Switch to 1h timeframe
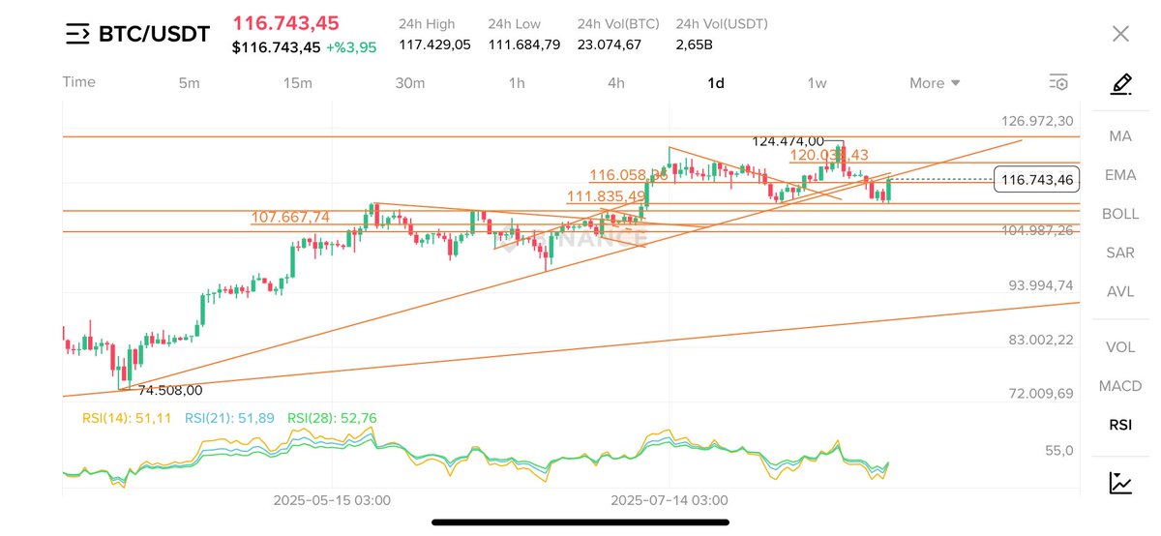 click(x=517, y=83)
